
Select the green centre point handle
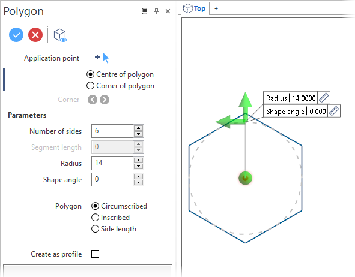point(245,178)
